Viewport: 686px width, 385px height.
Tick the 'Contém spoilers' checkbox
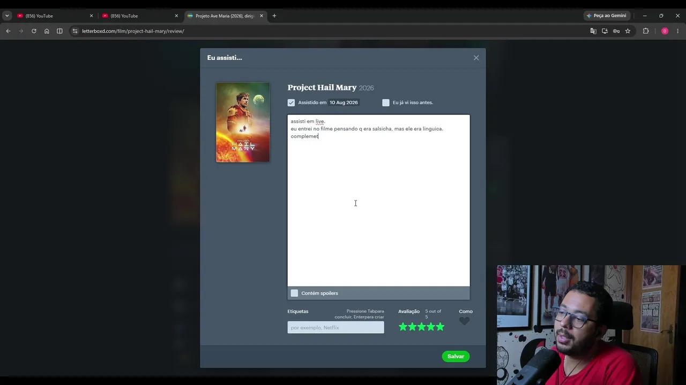(x=294, y=293)
